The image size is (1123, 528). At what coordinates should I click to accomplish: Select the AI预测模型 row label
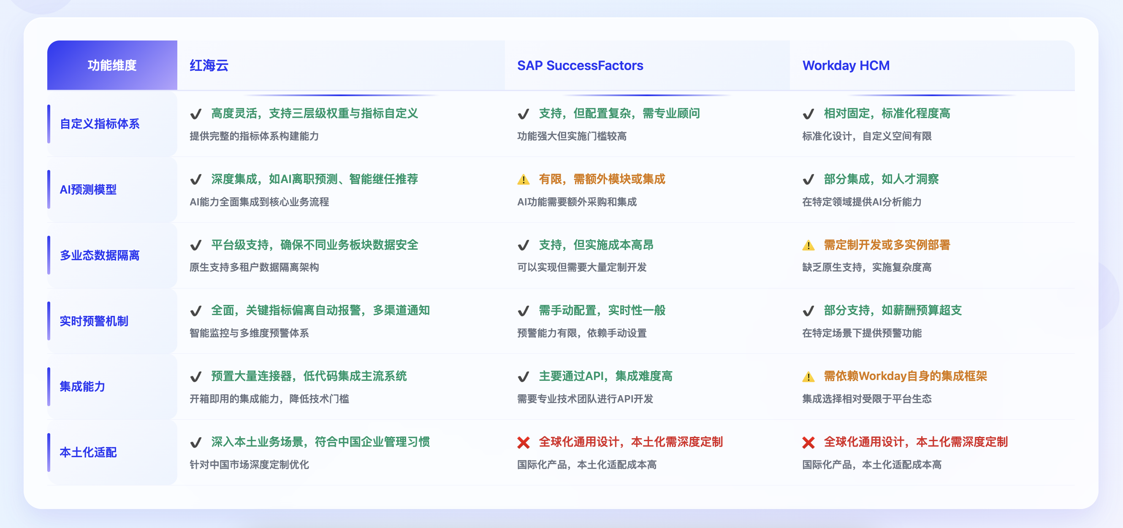88,189
